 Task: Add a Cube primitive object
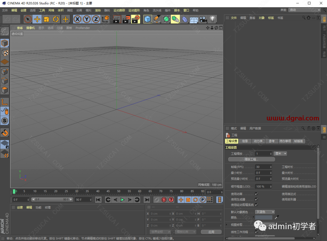coord(147,19)
